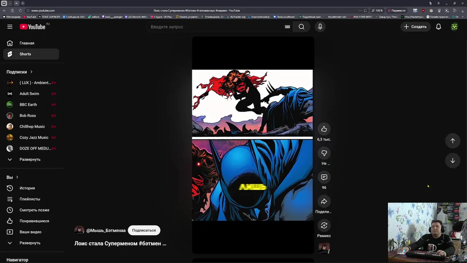This screenshot has width=467, height=263.
Task: Click the channel avatar beside @Мышь_Бэтменаа
Action: [x=79, y=230]
